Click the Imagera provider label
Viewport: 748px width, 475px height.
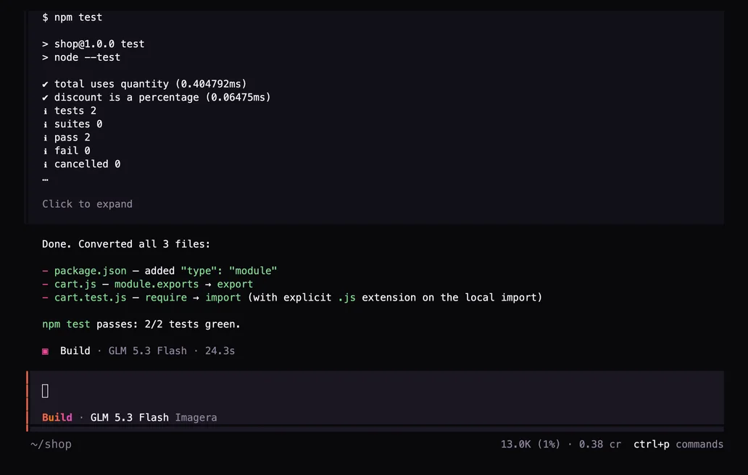(x=196, y=417)
